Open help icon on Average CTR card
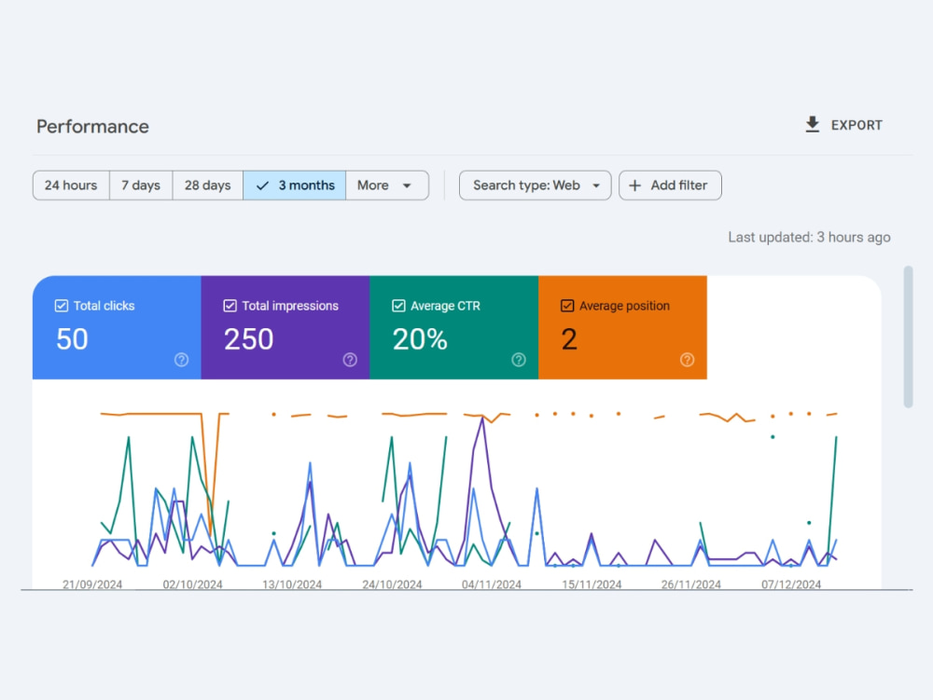The height and width of the screenshot is (700, 933). click(519, 360)
